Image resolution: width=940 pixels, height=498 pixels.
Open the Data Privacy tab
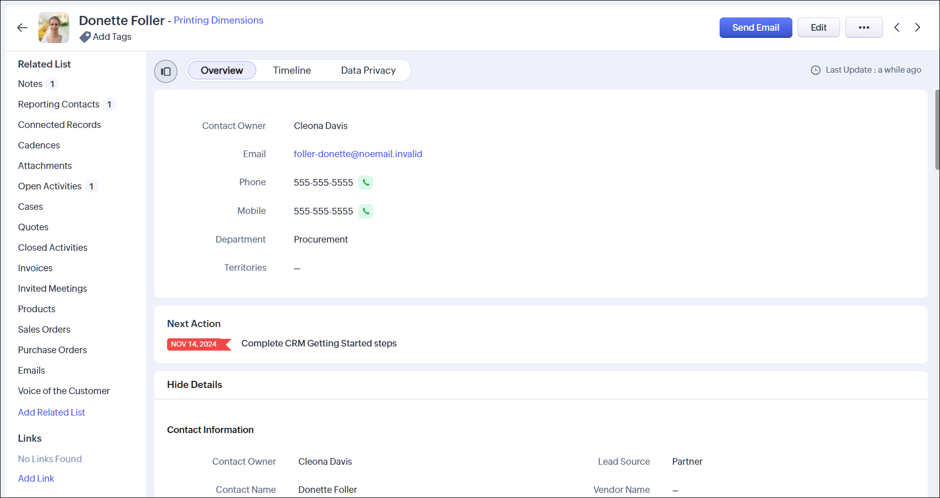(x=368, y=71)
